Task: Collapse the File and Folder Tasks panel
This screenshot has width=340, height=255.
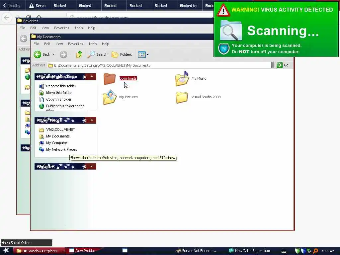Action: point(92,77)
